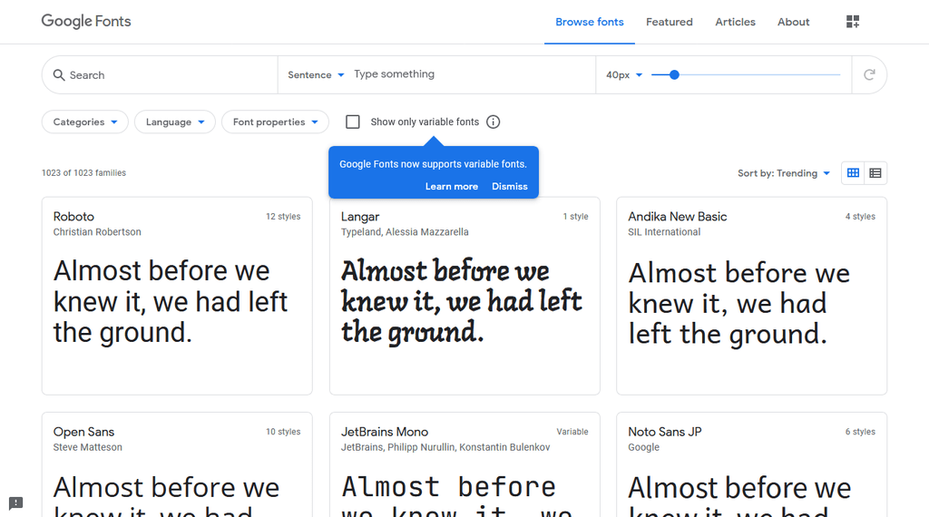The image size is (929, 517).
Task: Click the 'Typeland, Alessia Mazzarella' author text
Action: coord(405,232)
